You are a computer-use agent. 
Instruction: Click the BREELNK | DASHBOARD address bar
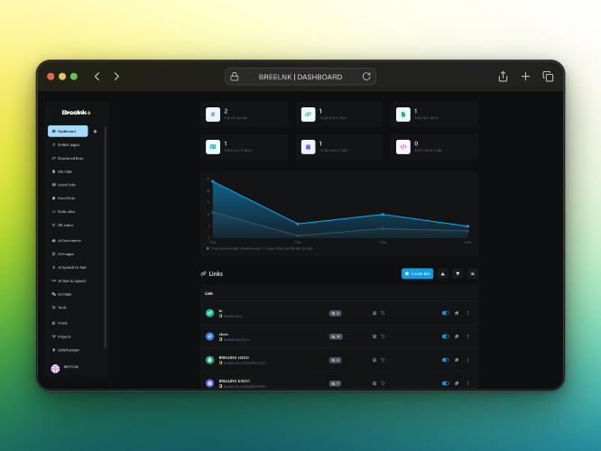(x=300, y=77)
